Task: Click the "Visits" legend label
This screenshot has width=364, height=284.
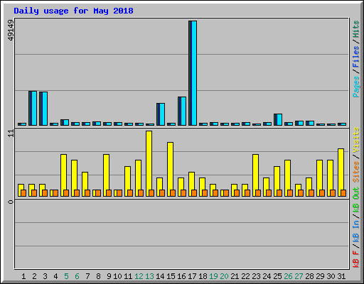Action: 356,140
